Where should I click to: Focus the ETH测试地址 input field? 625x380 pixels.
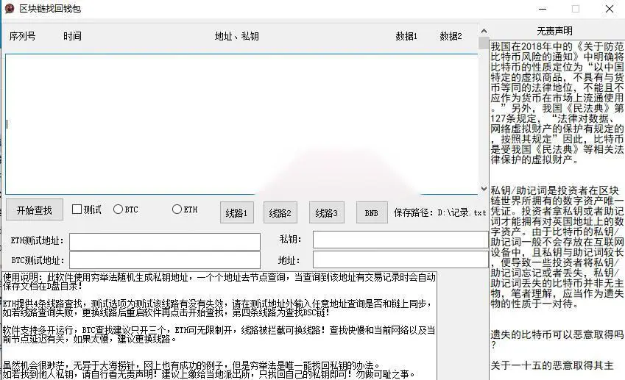click(x=165, y=242)
